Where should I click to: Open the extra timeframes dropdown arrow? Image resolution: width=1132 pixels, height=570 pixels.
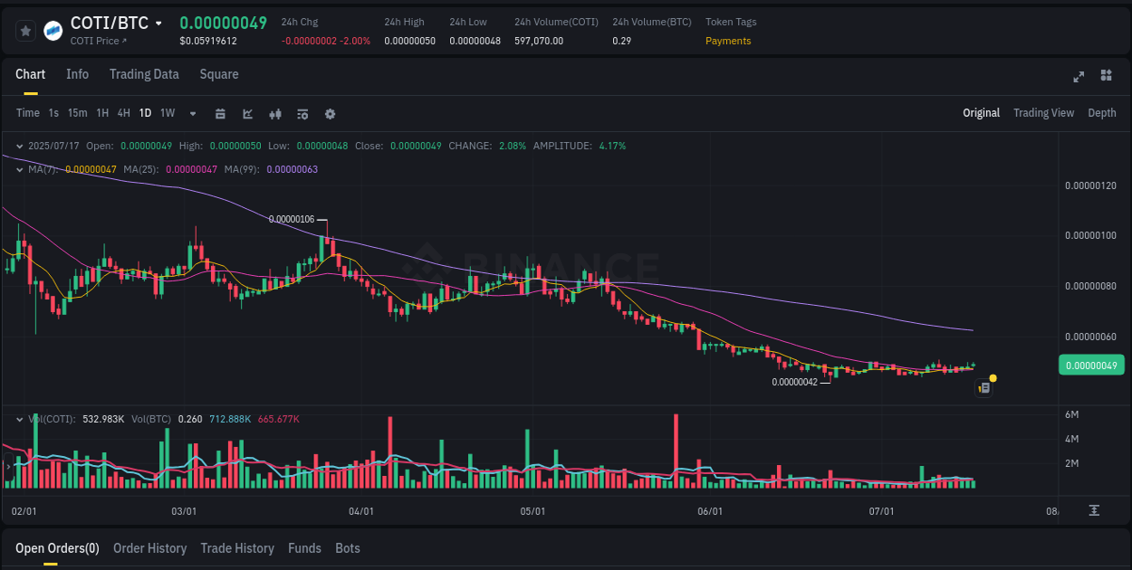pos(192,113)
